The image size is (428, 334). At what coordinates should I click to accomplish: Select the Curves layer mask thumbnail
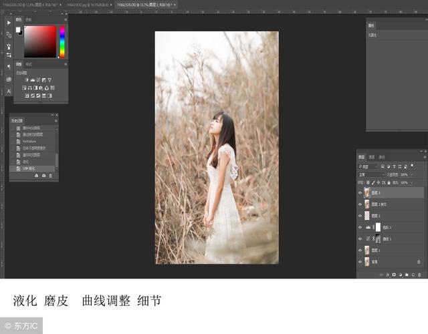[378, 238]
